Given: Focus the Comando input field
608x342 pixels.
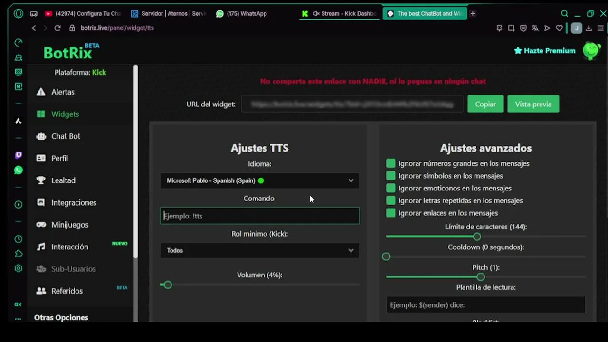Looking at the screenshot, I should [260, 216].
